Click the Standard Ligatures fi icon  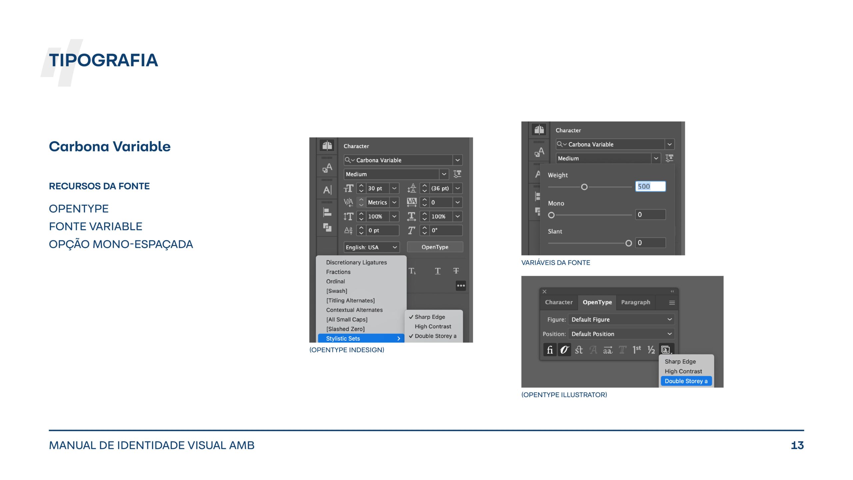pos(550,350)
